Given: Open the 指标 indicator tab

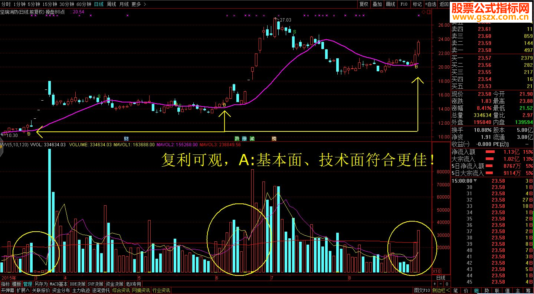Looking at the screenshot, I should tap(6, 284).
